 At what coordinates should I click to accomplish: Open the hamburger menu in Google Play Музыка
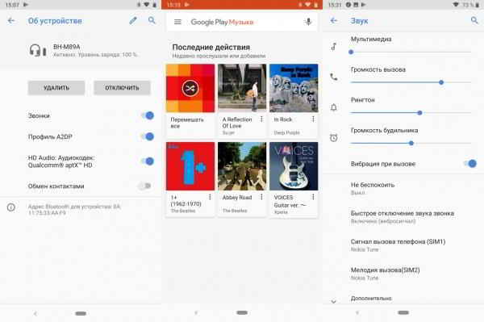coord(177,22)
